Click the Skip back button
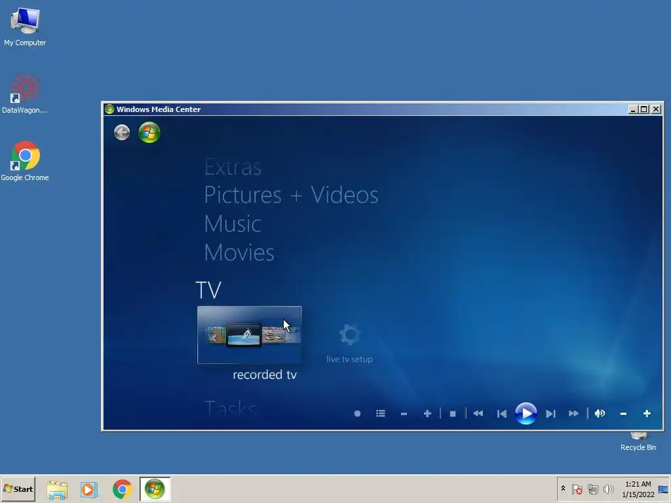Screen dimensions: 671x503 click(x=502, y=414)
